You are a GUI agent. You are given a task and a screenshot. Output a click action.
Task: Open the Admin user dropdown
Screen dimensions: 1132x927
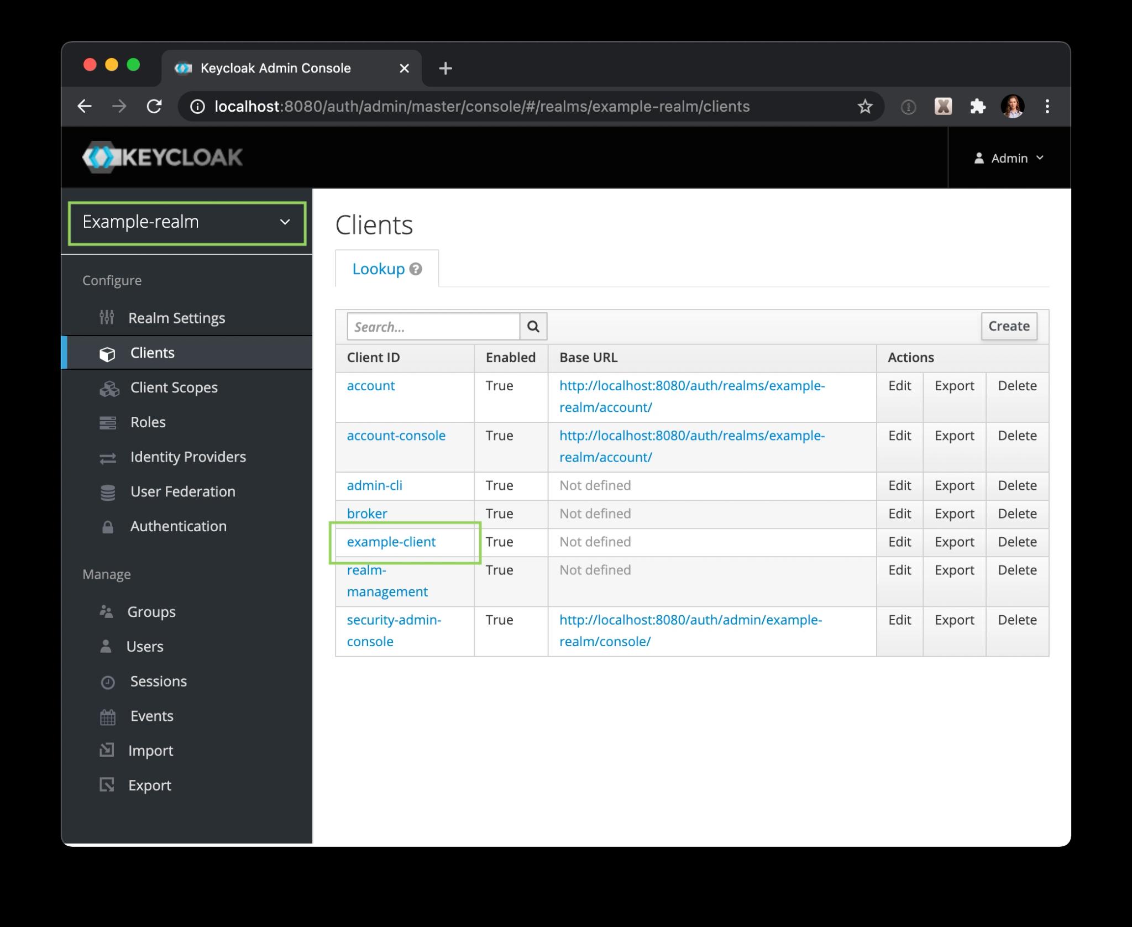pos(1009,158)
